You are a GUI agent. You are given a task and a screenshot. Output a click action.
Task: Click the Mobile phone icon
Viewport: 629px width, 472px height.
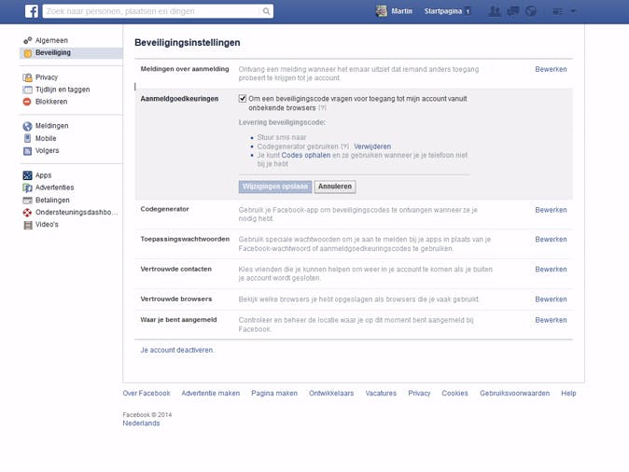(27, 138)
